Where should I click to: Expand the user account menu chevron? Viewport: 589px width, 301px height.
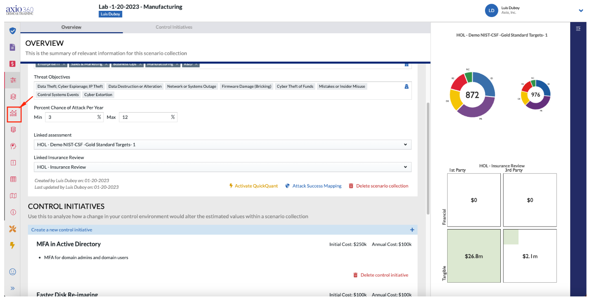(x=581, y=11)
